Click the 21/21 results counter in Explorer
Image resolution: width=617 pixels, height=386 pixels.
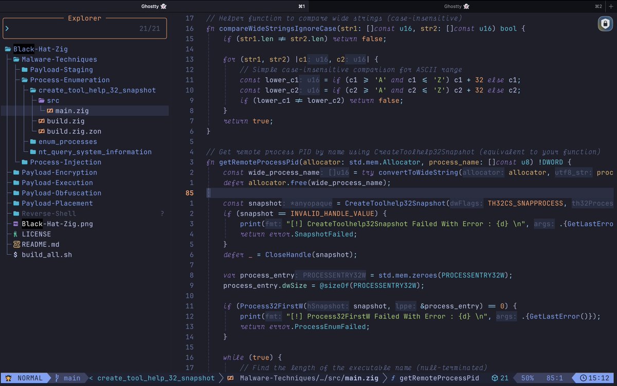coord(150,29)
